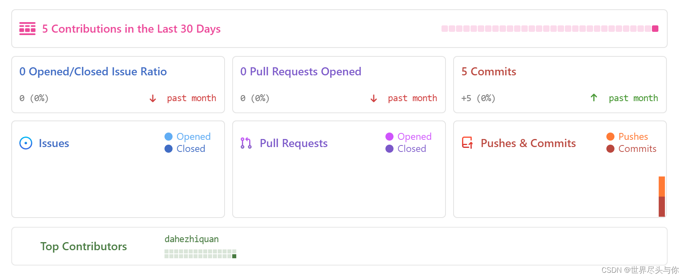Toggle the Opened series in Pull Requests legend

coord(409,137)
